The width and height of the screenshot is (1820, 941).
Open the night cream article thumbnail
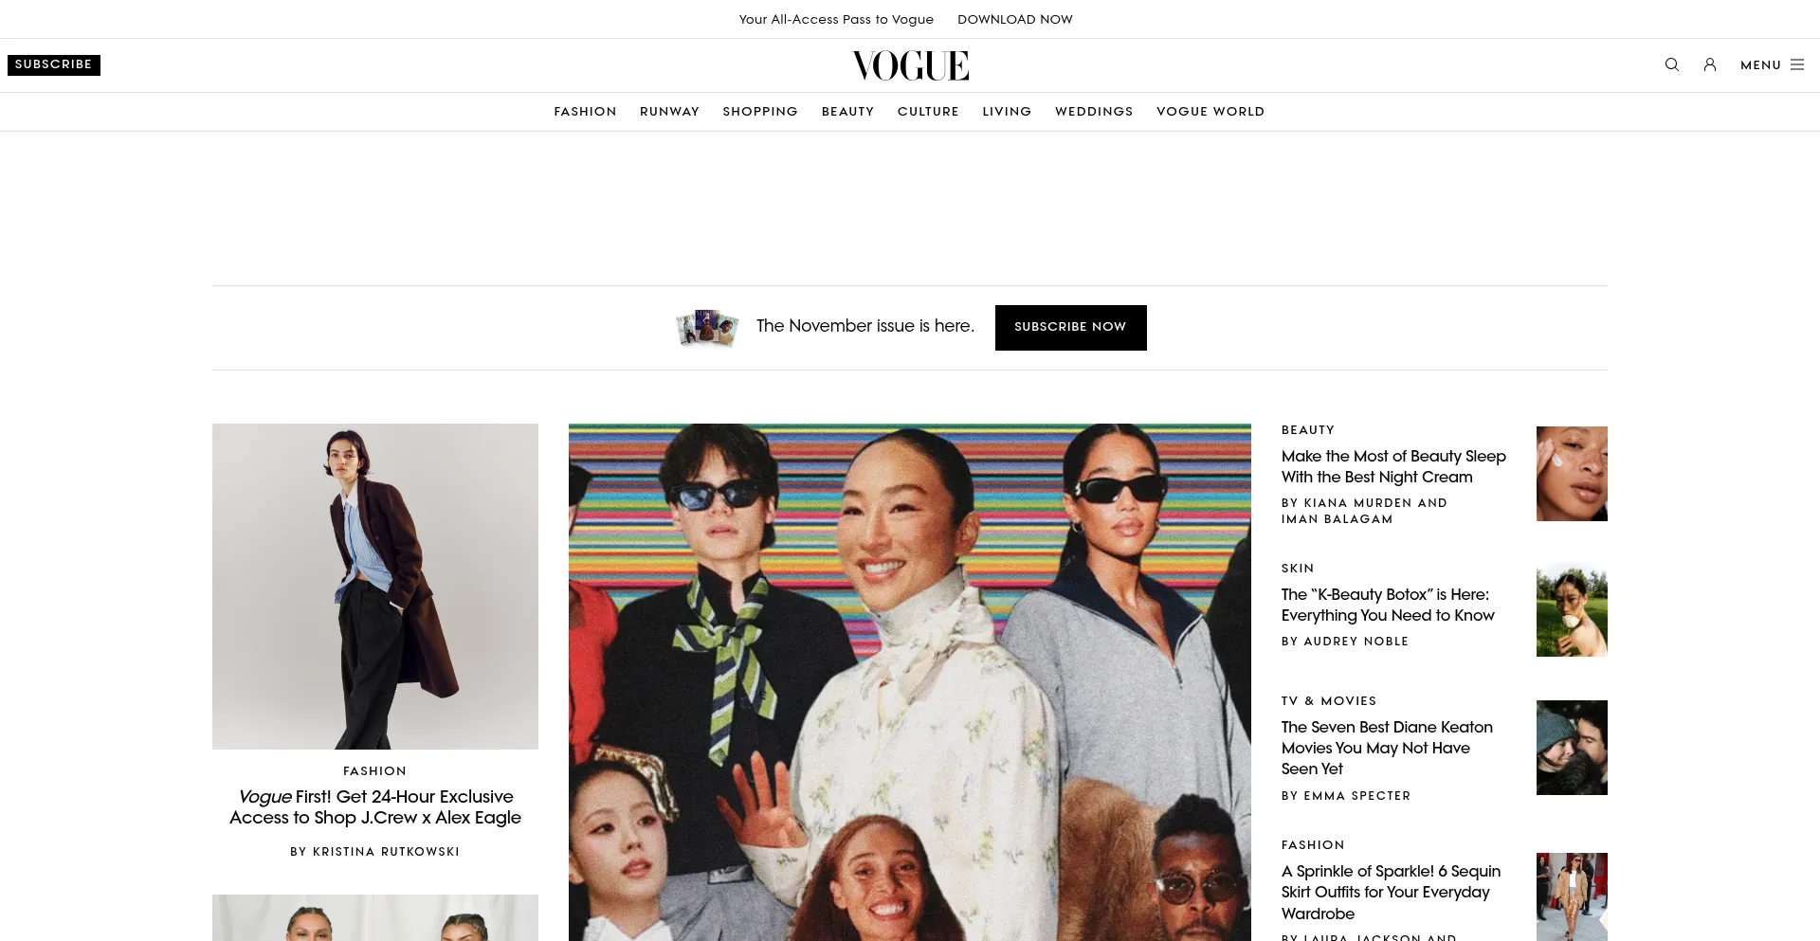pos(1572,474)
